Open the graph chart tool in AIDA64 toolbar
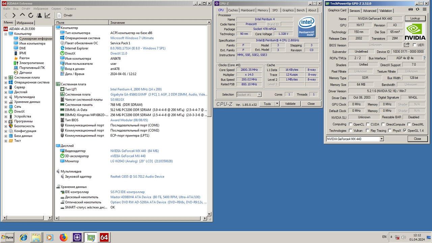 pos(48,15)
